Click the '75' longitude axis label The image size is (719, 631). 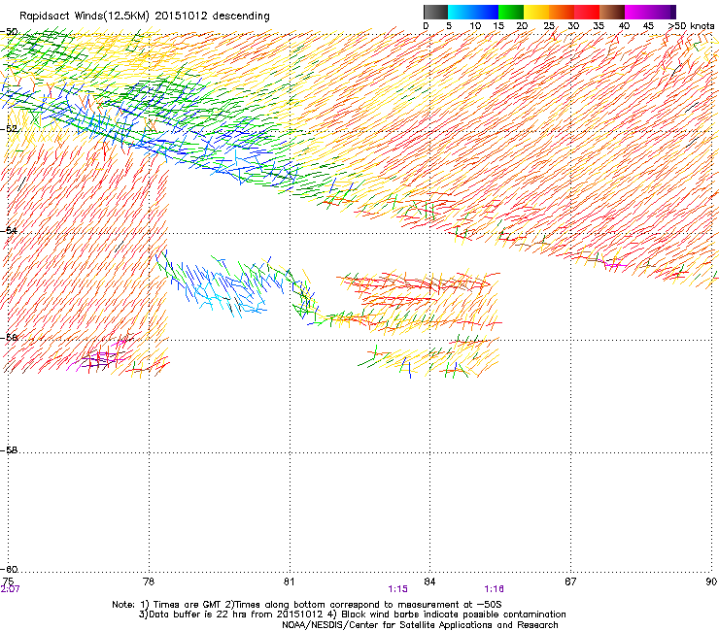[x=8, y=581]
